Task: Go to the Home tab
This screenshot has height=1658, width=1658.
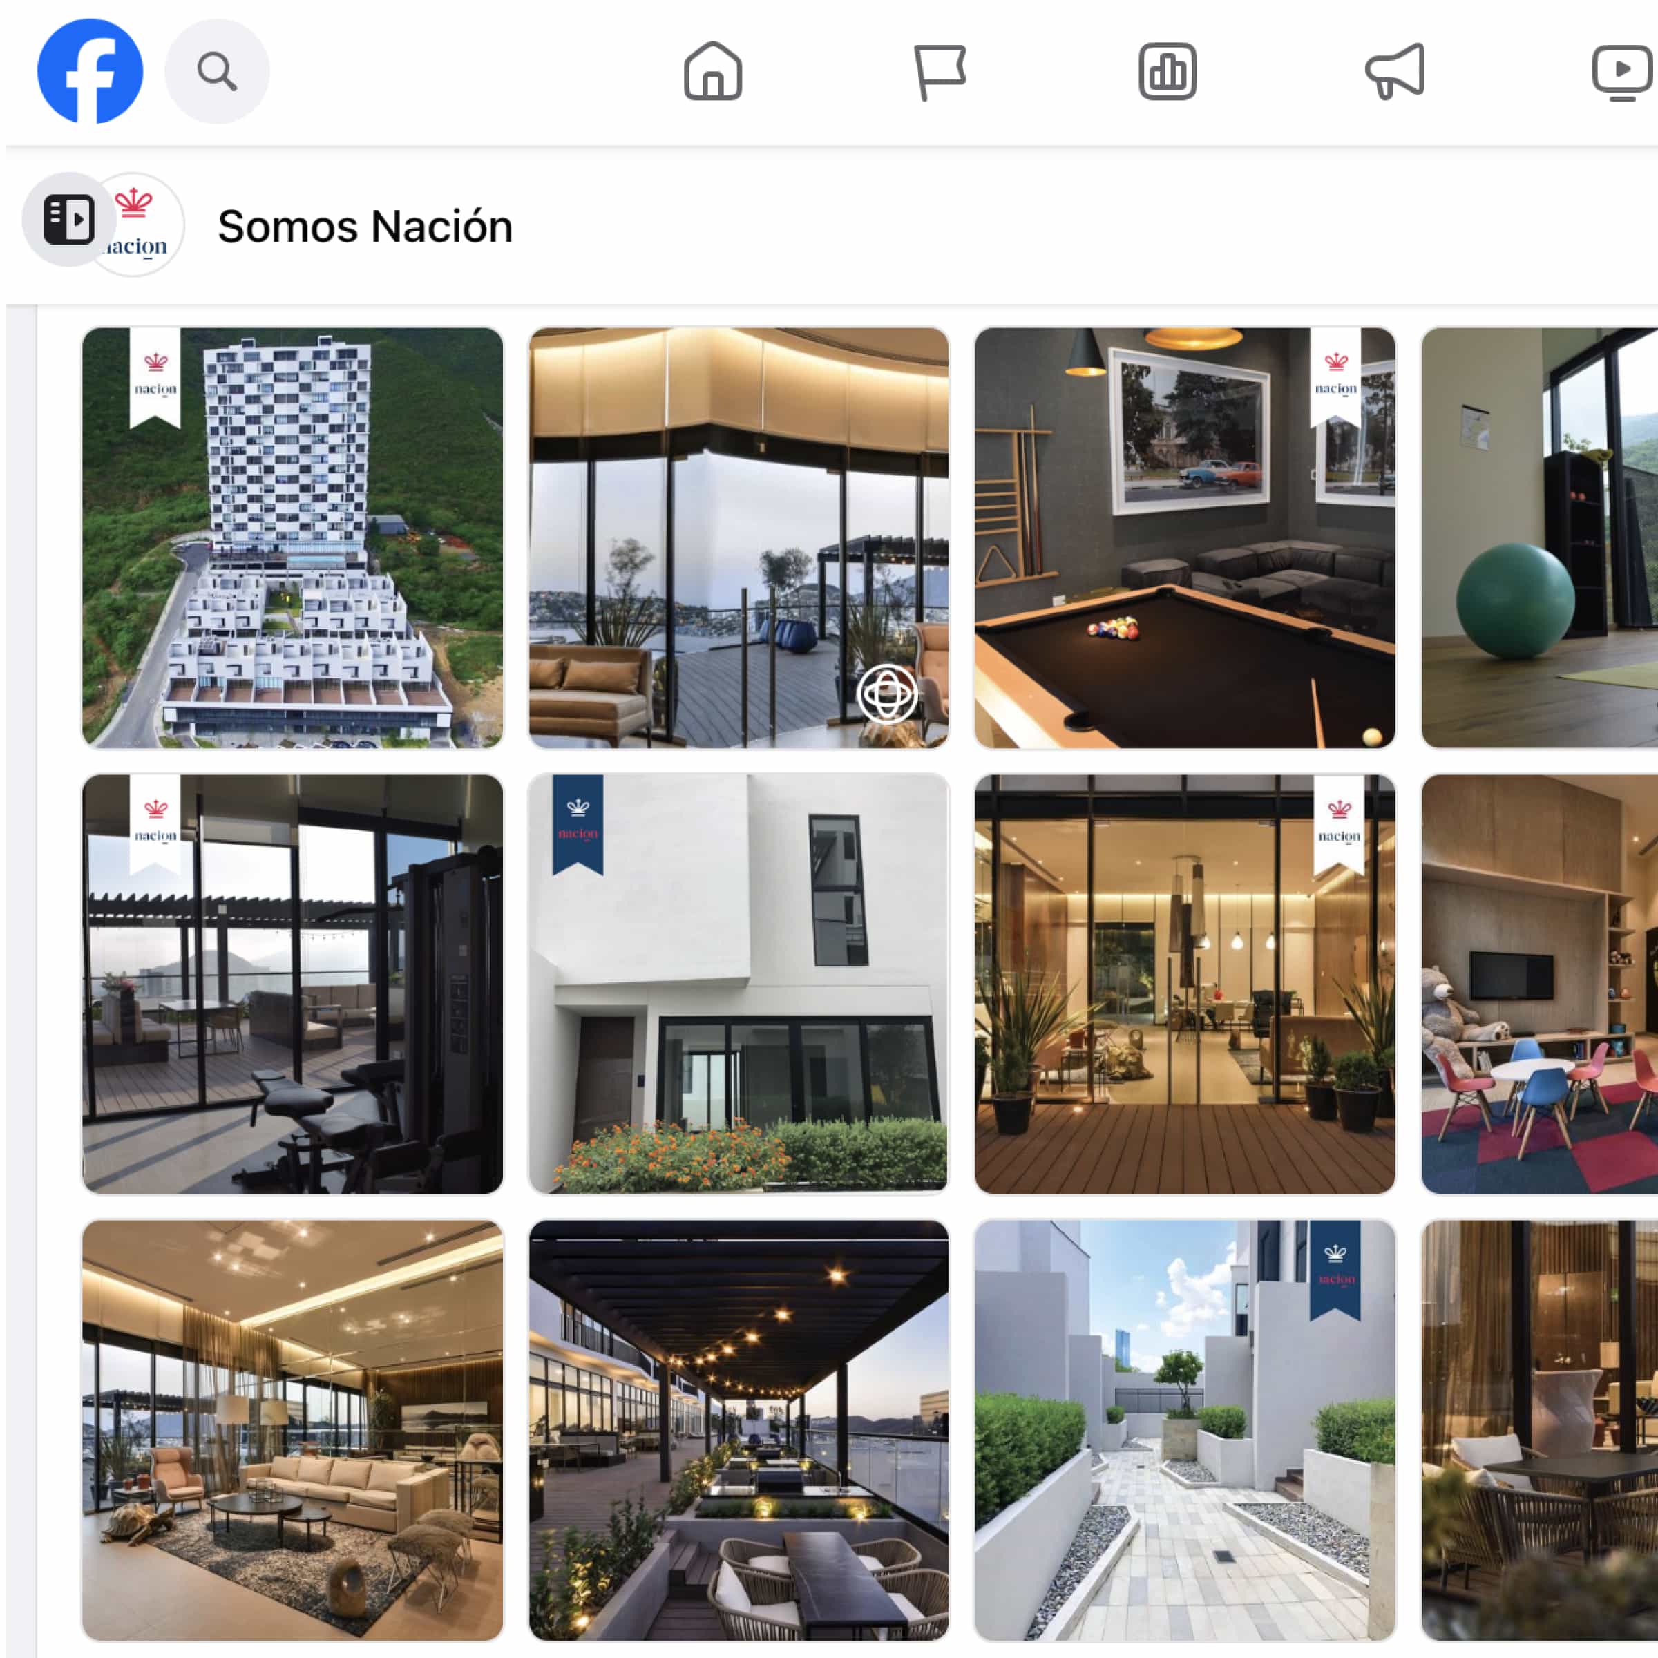Action: click(712, 71)
